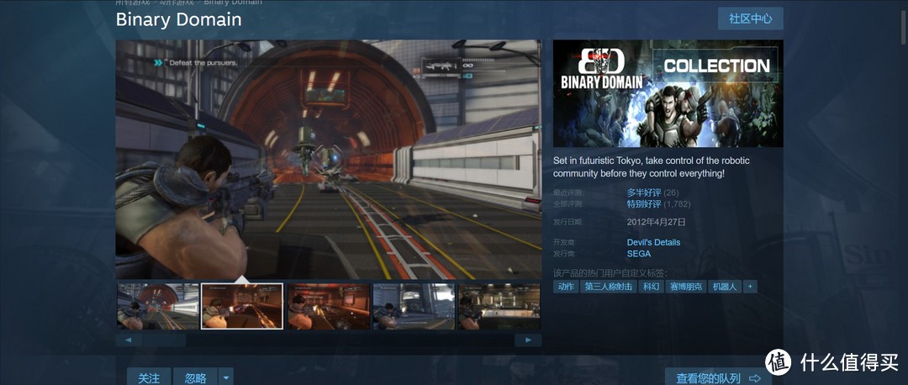Select the fourth screenshot thumbnail
This screenshot has width=908, height=385.
pos(414,306)
